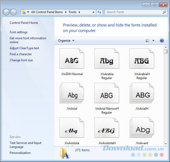
Task: Click the ".VnArabia Regular" font name
Action: click(107, 76)
